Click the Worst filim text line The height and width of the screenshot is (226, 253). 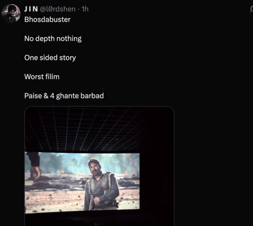click(x=42, y=77)
